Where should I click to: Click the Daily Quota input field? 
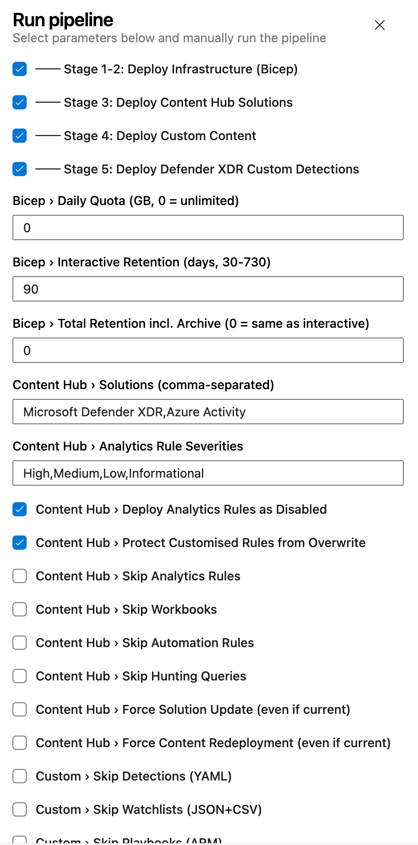(208, 228)
